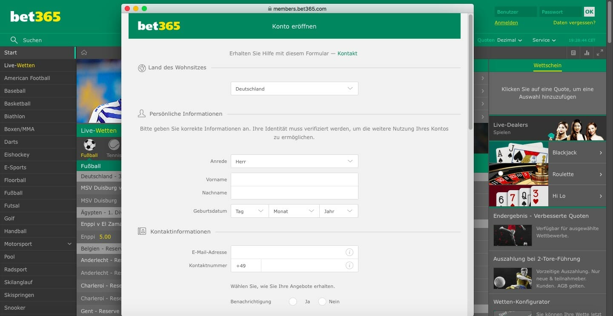613x316 pixels.
Task: Open the Deutschland country dropdown
Action: pyautogui.click(x=294, y=88)
